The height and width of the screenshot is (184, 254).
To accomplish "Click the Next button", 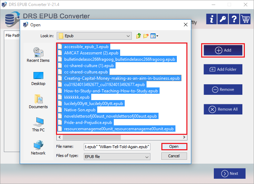I will pos(230,173).
